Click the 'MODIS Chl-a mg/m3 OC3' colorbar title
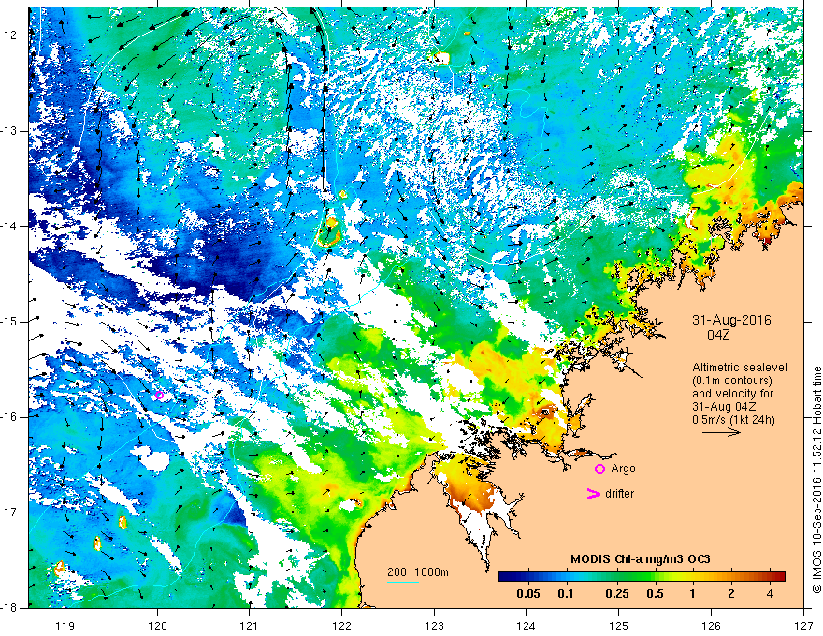 pos(641,559)
